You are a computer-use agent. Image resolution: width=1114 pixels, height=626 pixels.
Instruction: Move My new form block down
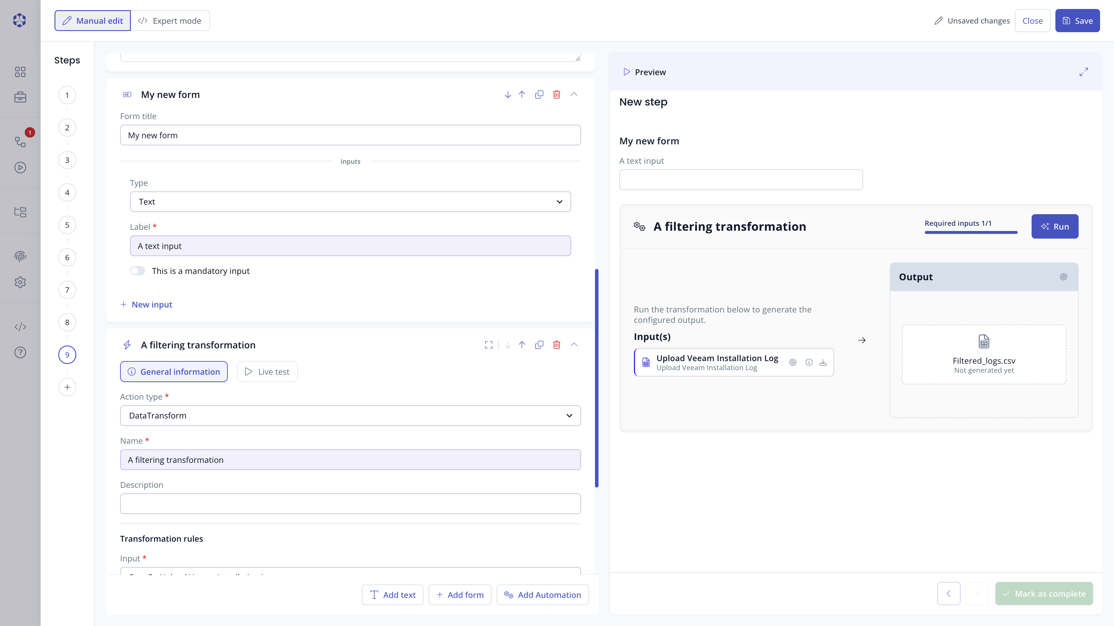click(x=508, y=94)
